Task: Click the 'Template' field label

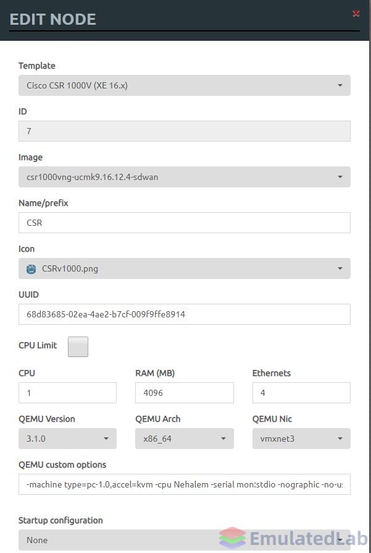Action: (x=37, y=66)
